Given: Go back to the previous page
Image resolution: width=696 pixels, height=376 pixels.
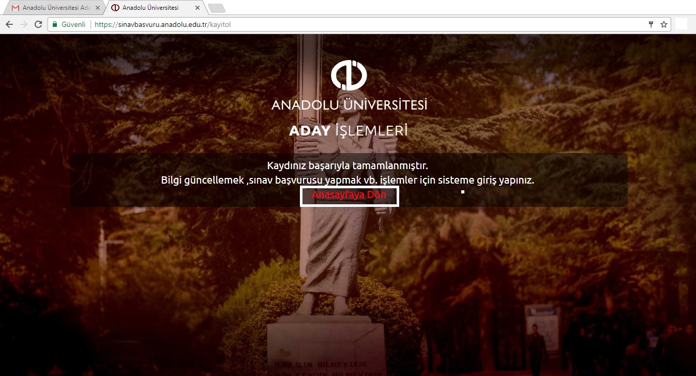Looking at the screenshot, I should point(9,24).
